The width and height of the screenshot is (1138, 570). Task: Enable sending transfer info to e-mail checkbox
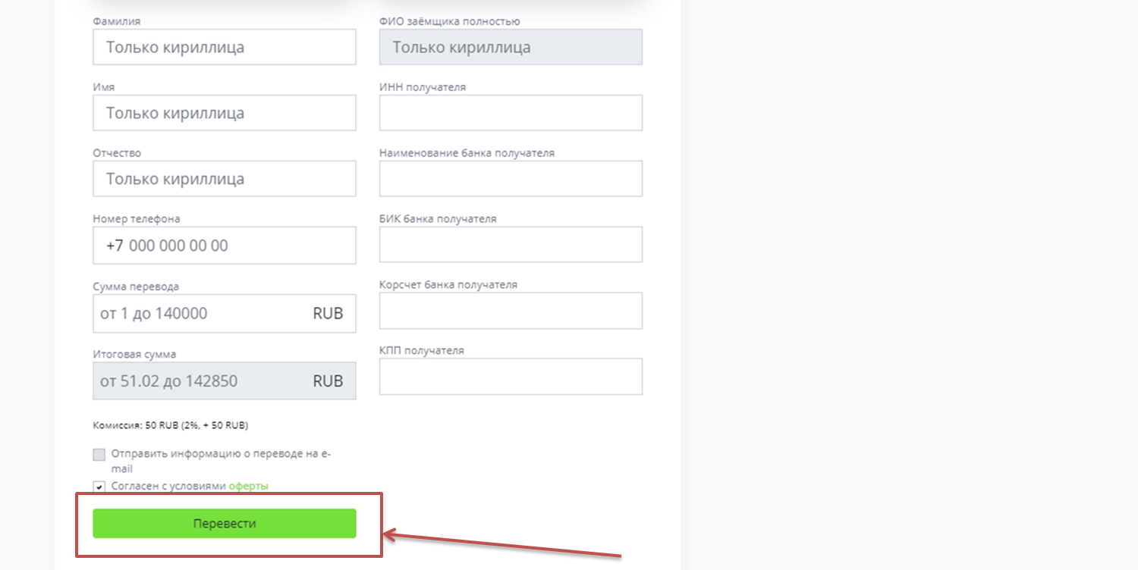[99, 455]
